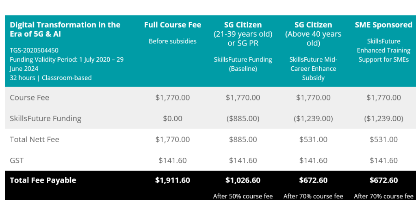Click the Full Course Fee column header

[172, 25]
